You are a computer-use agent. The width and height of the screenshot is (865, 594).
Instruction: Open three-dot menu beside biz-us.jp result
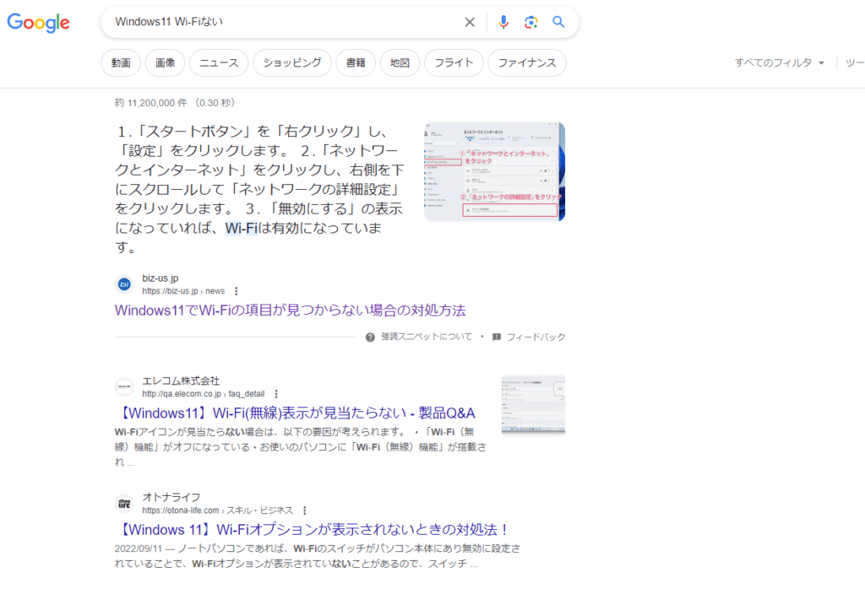coord(236,291)
